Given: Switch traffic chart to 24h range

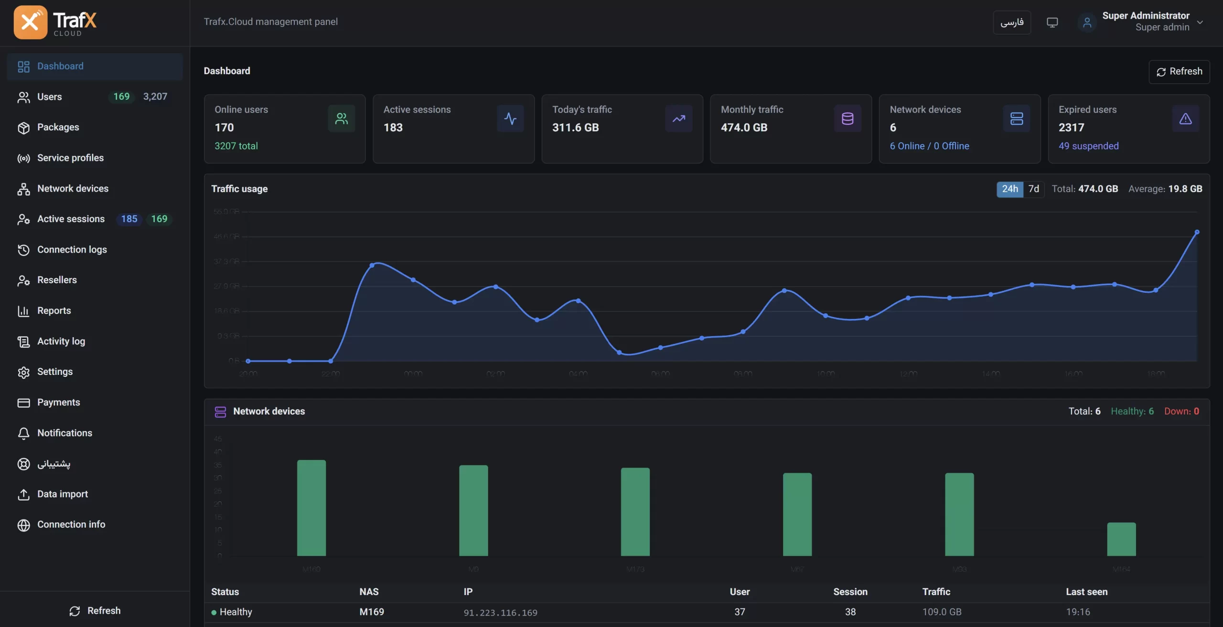Looking at the screenshot, I should coord(1009,189).
